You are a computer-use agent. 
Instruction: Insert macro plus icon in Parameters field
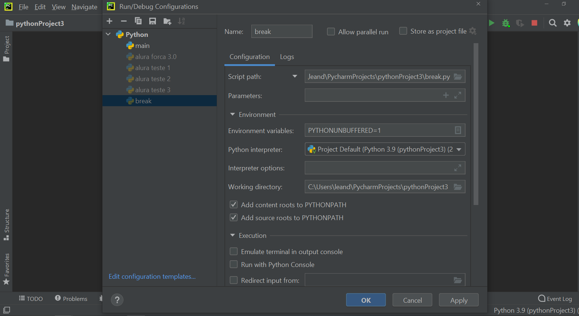tap(446, 95)
